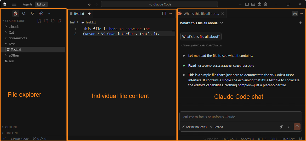Close the Claude Code chat tab
This screenshot has width=306, height=141.
point(223,14)
